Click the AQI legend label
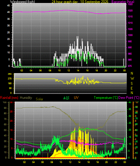The image size is (140, 166). click(x=66, y=98)
